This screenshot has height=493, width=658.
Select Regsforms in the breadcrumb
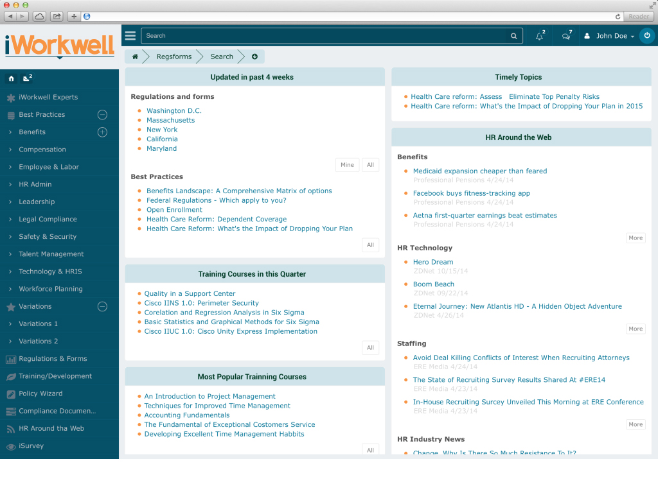pyautogui.click(x=174, y=56)
